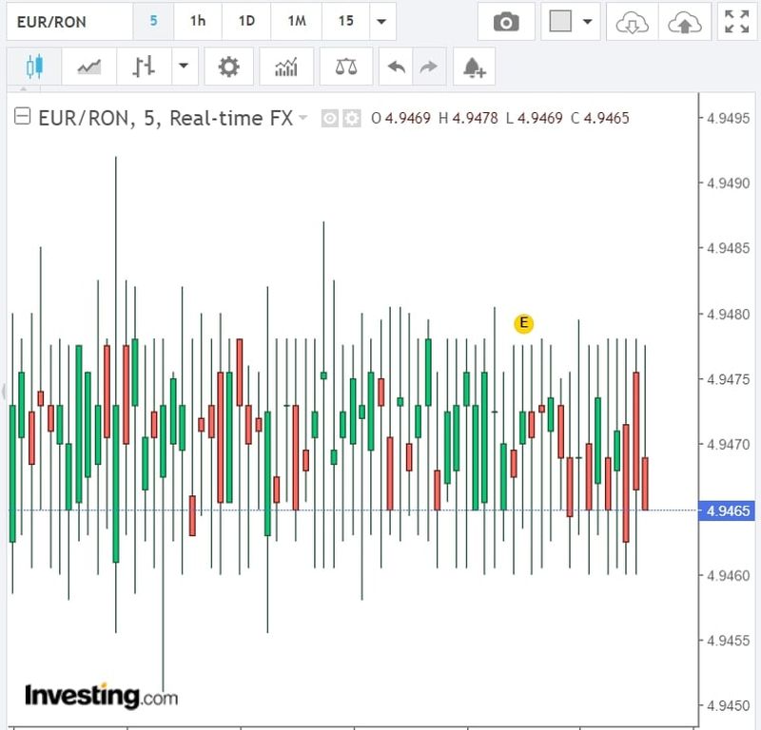Open the indicators menu

tap(285, 67)
